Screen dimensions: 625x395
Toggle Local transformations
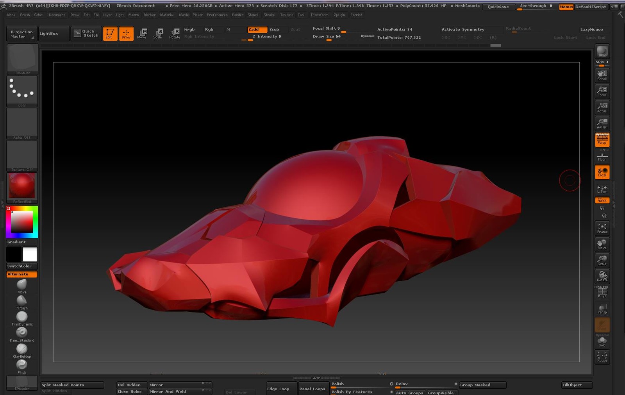coord(602,172)
